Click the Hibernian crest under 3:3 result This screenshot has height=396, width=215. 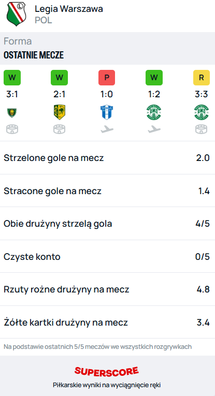coord(202,112)
